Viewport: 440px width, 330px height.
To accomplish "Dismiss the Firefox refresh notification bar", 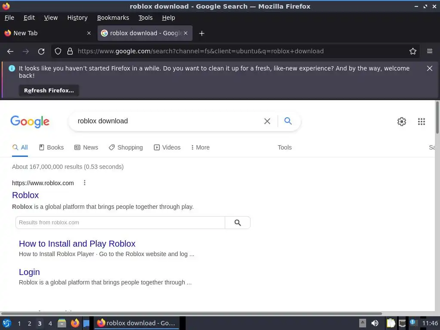I will [429, 68].
